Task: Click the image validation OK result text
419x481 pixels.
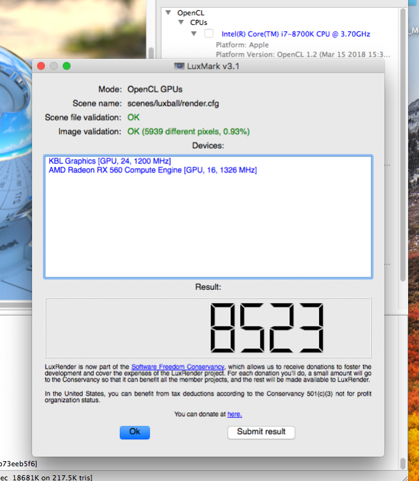Action: tap(189, 131)
